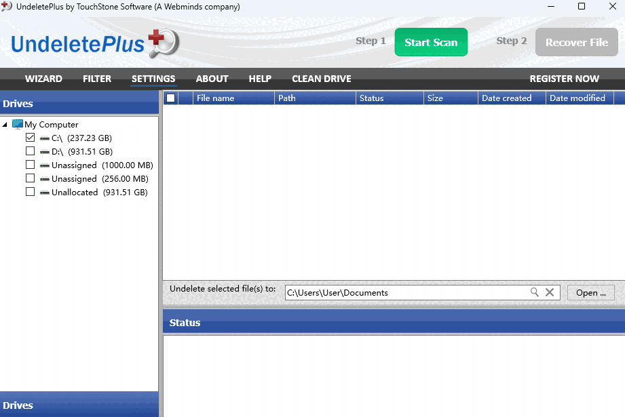This screenshot has height=417, width=625.
Task: Open the CLEAN DRIVE menu
Action: 321,79
